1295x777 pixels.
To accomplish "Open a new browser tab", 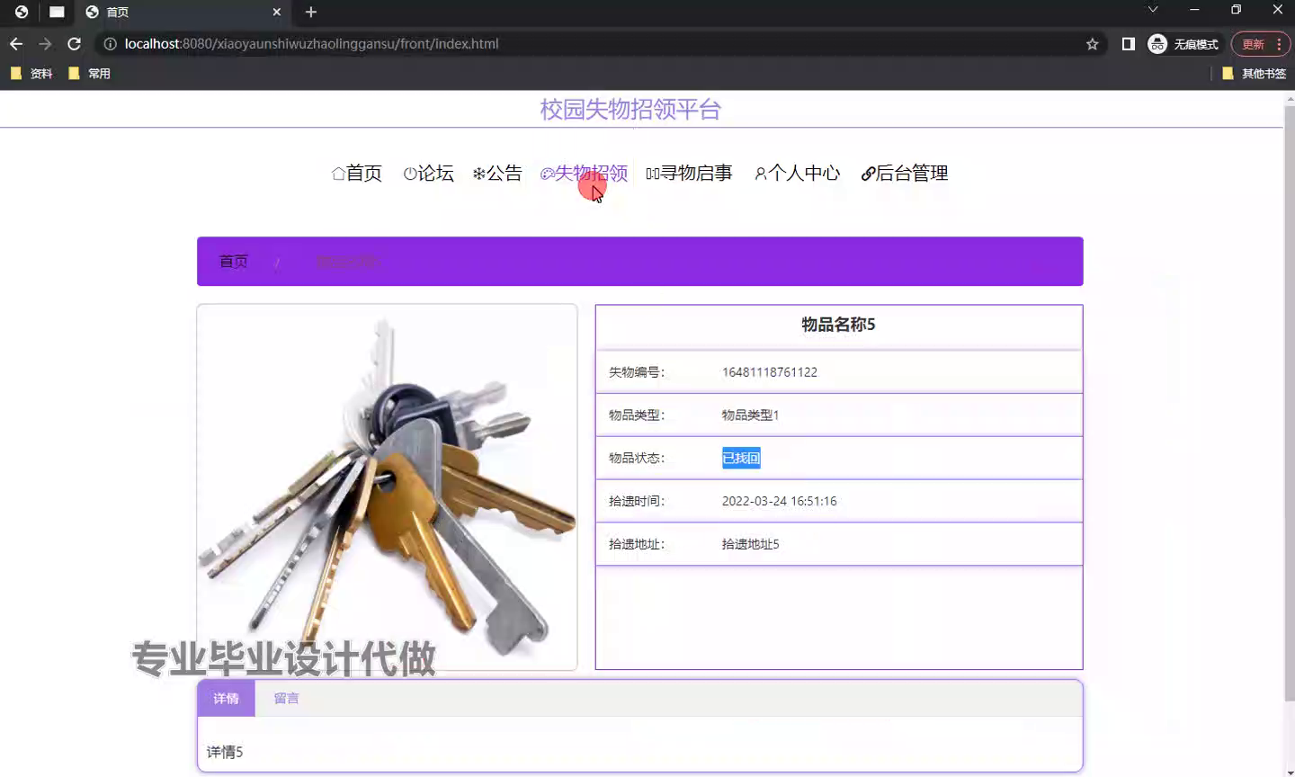I will click(311, 12).
